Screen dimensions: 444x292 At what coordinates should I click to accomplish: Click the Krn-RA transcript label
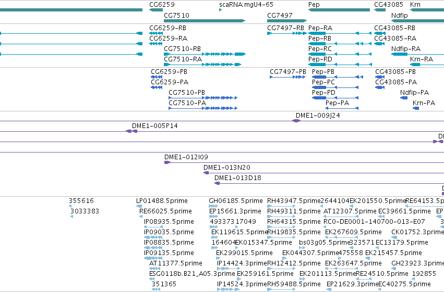coord(422,59)
